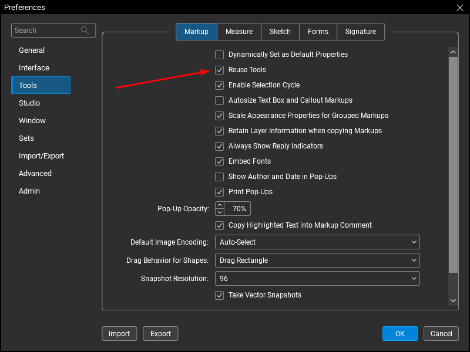Click the scrollbar down arrow
470x352 pixels.
(453, 300)
